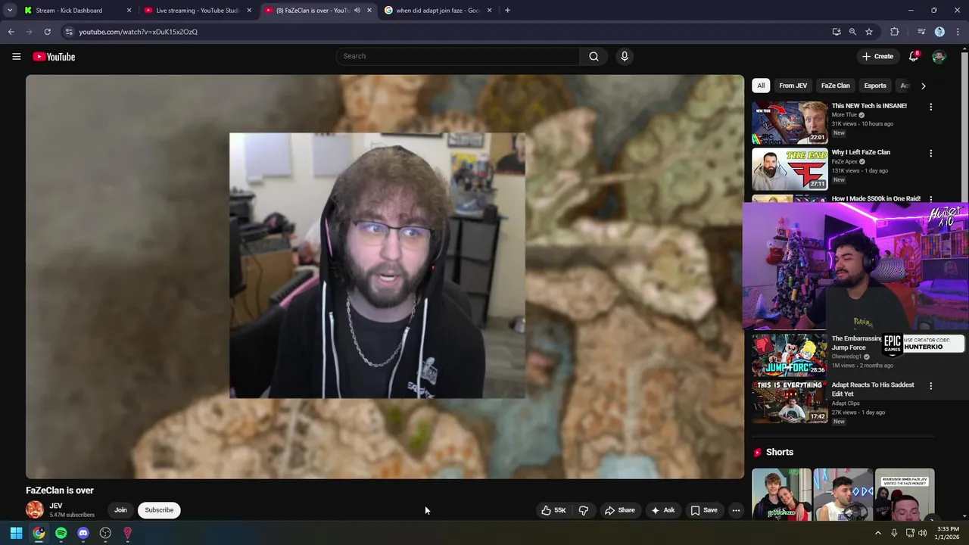
Task: Mute the audio icon on FaZeClan tab
Action: [357, 11]
